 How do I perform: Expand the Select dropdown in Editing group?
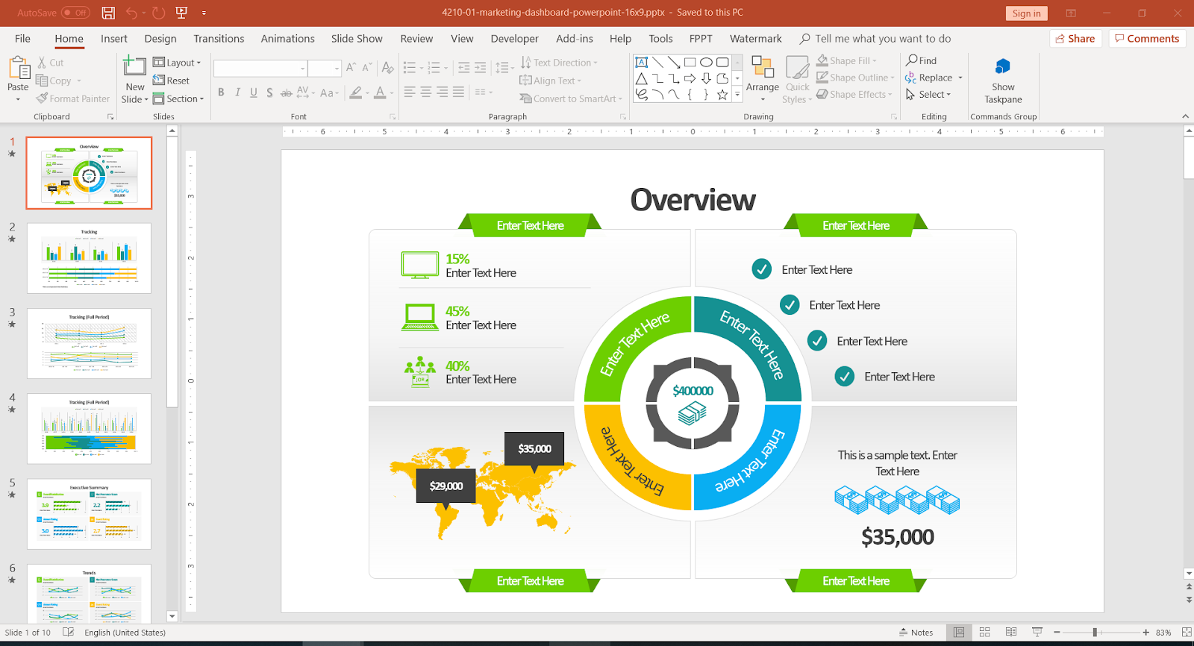tap(928, 95)
